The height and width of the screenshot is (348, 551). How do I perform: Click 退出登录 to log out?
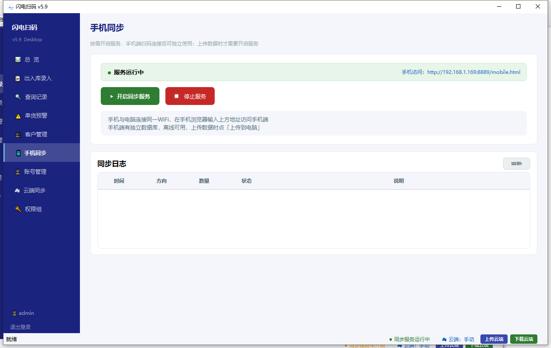click(x=20, y=327)
